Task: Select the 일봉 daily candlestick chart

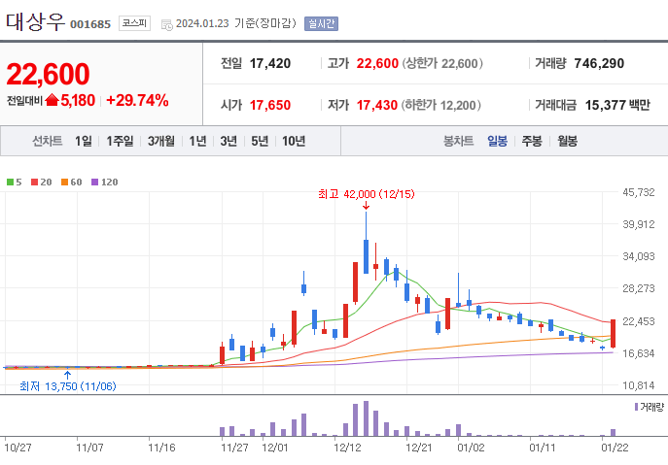Action: pyautogui.click(x=497, y=141)
